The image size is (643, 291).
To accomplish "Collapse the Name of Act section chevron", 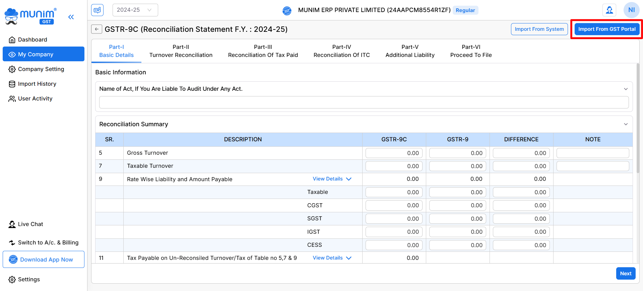I will coord(626,89).
